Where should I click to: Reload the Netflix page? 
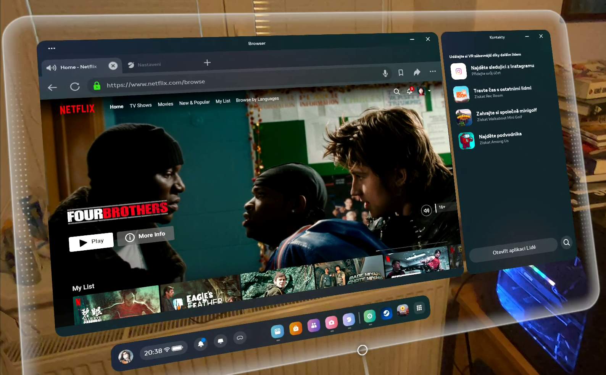click(75, 87)
